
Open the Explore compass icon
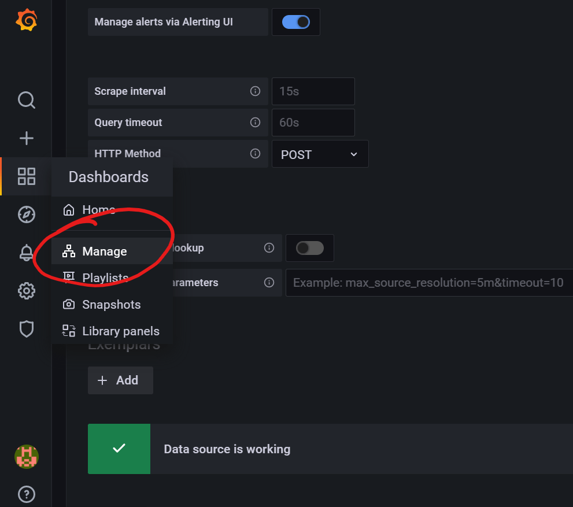click(x=27, y=214)
